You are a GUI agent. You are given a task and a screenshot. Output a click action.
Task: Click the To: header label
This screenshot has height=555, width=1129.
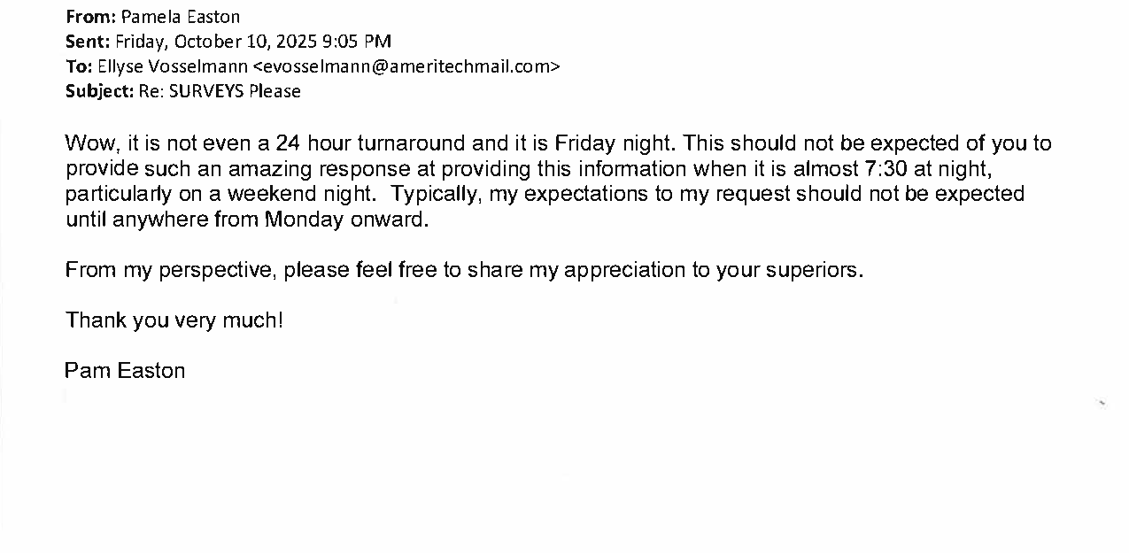point(79,66)
